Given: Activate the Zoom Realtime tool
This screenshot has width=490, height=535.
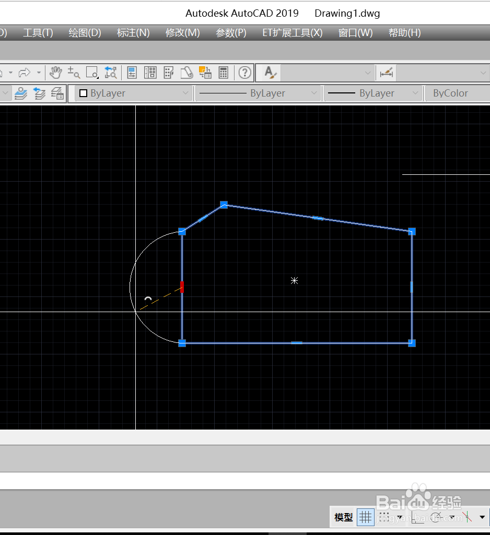Looking at the screenshot, I should [x=74, y=73].
